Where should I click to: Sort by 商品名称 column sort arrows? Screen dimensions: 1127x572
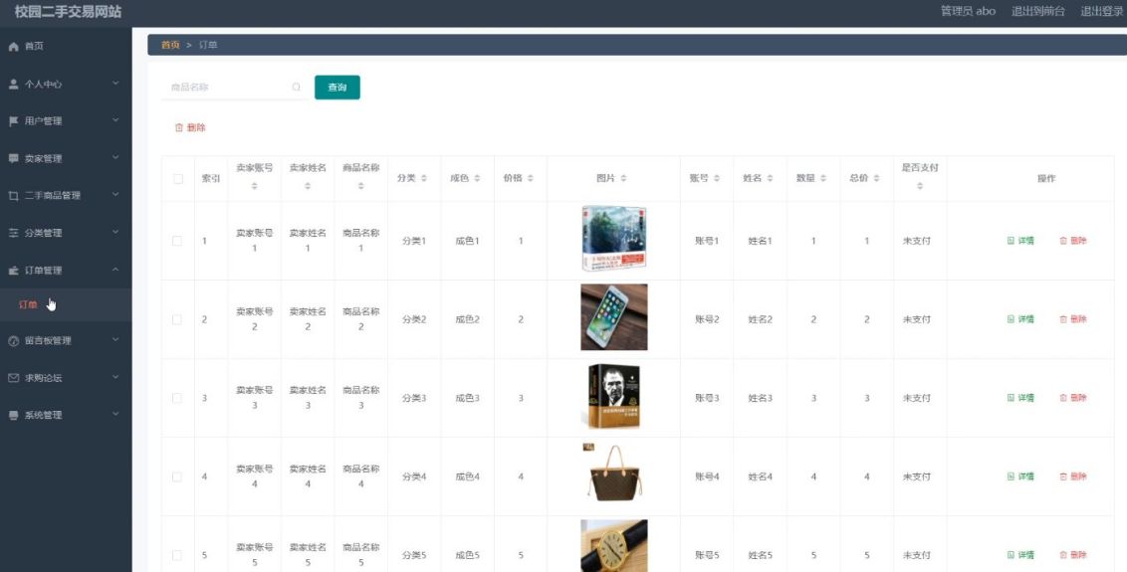click(360, 186)
